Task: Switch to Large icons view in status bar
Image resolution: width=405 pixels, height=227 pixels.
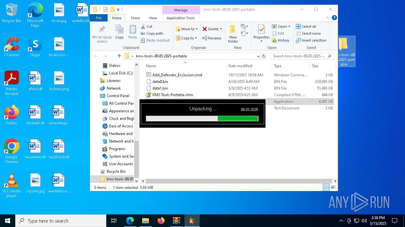Action: [x=333, y=187]
